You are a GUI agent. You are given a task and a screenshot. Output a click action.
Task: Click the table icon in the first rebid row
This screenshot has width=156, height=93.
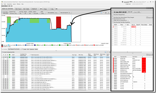click(6, 57)
